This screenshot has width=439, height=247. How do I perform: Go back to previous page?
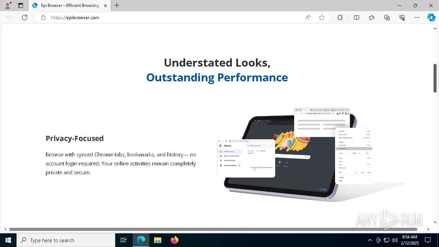[10, 17]
